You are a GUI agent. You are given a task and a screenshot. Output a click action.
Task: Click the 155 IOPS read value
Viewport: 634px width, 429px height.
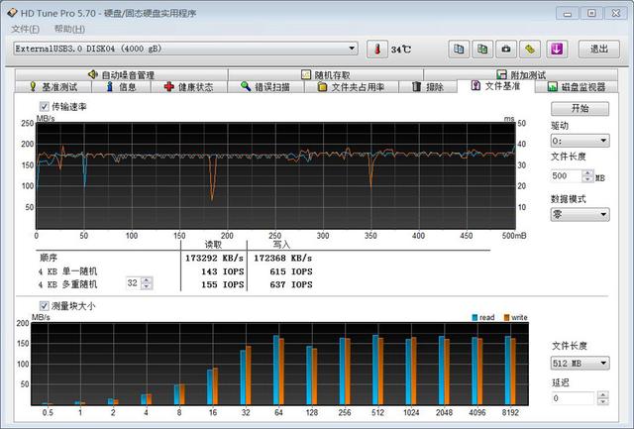pos(223,284)
